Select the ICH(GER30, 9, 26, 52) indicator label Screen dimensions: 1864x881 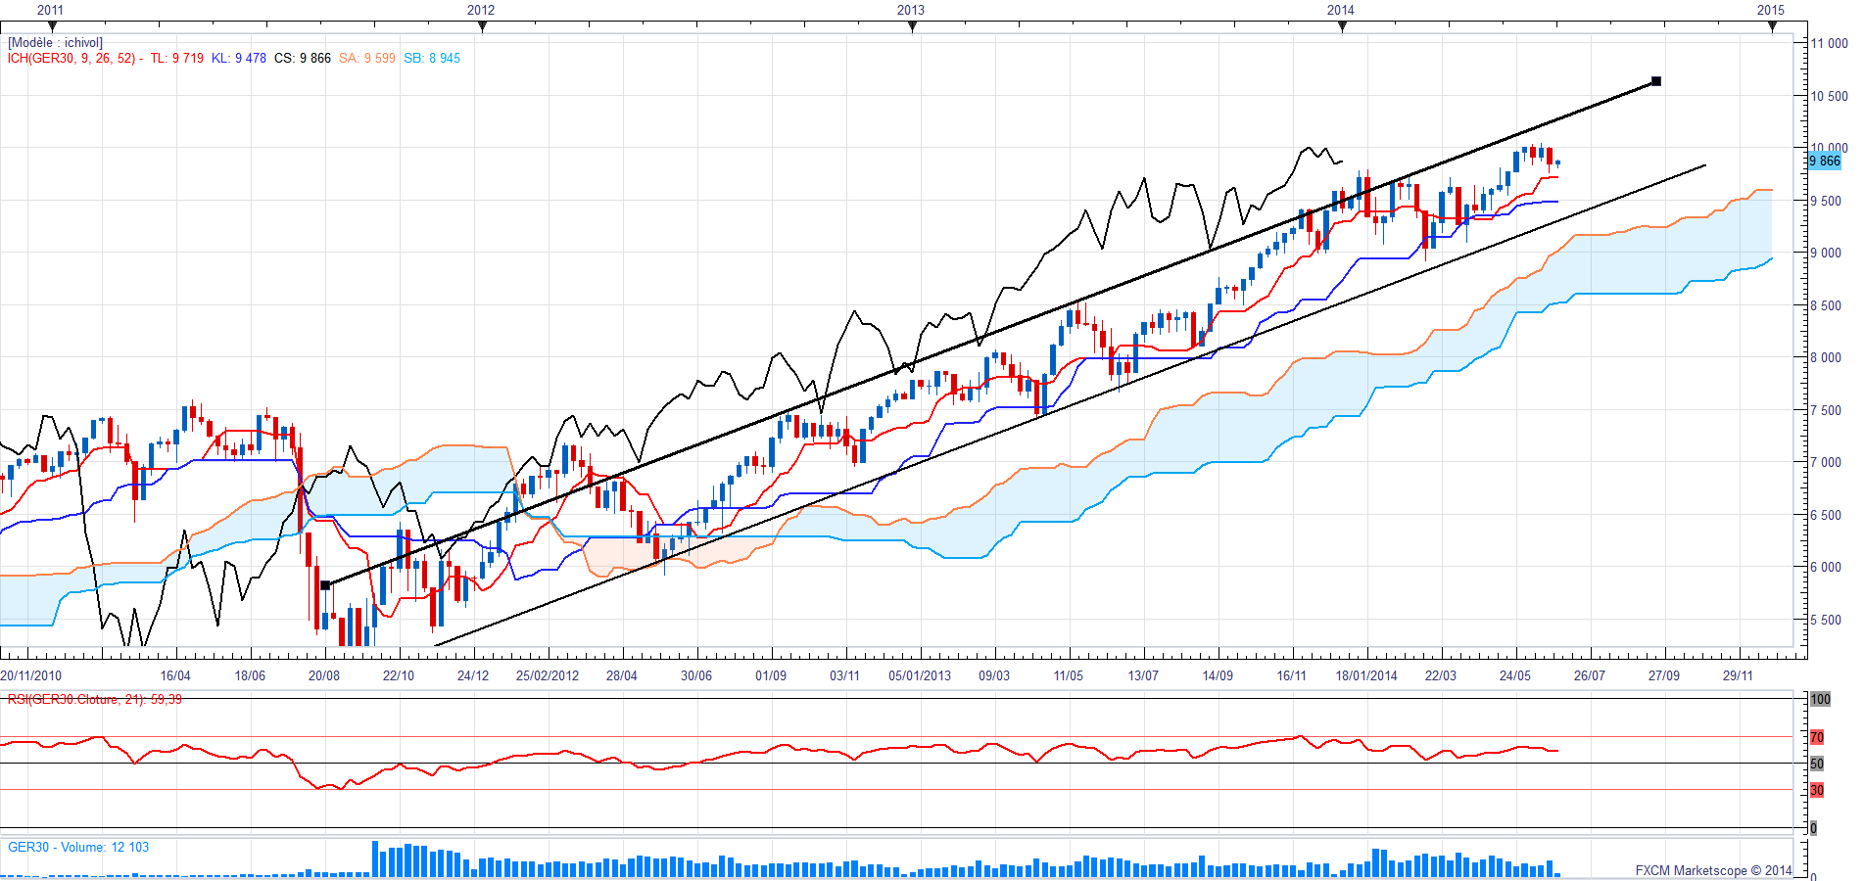pos(74,58)
